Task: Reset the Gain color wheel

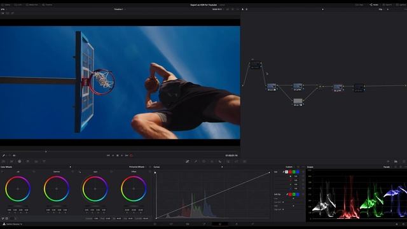Action: pos(111,172)
